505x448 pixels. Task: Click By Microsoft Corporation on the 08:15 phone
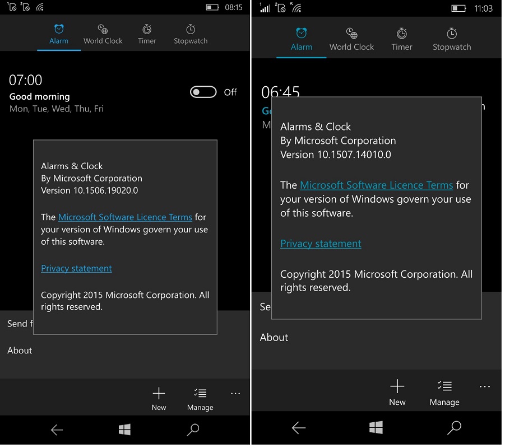coord(91,178)
